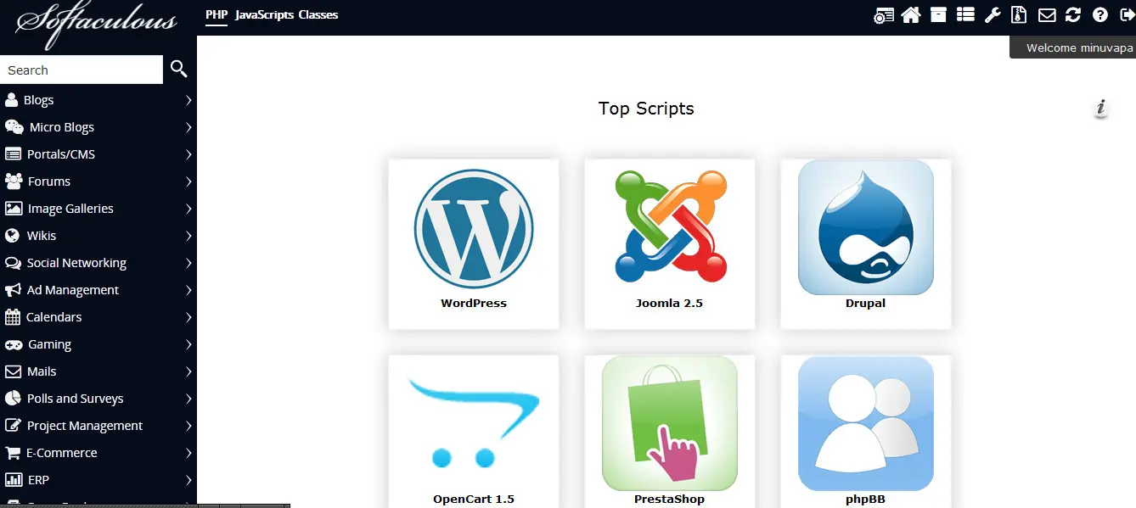Expand the Polls and Surveys arrow
Viewport: 1136px width, 508px height.
[x=188, y=399]
